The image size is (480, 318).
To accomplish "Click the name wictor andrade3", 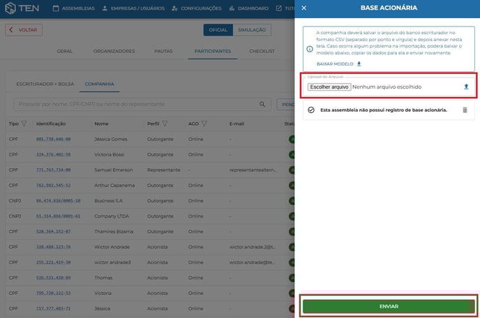I will [x=112, y=262].
